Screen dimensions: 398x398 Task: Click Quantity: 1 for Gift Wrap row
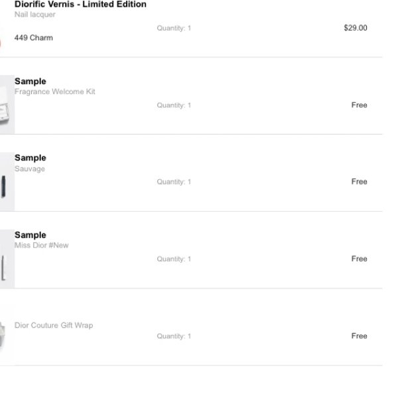point(174,336)
